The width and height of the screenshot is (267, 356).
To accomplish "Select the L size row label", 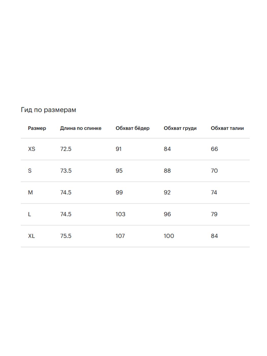I will (29, 214).
